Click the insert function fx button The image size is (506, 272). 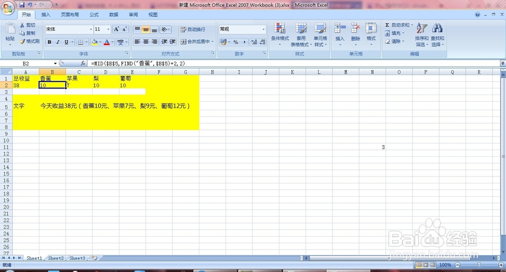83,64
